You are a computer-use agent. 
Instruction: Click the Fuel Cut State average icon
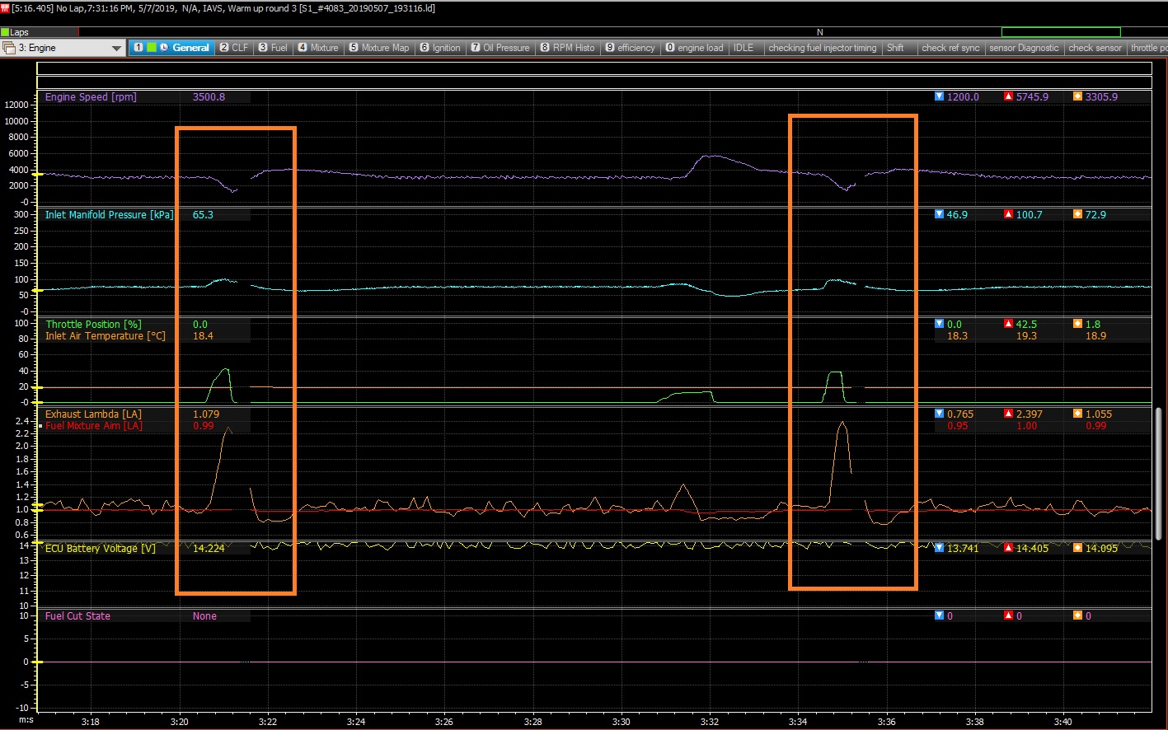tap(1077, 615)
